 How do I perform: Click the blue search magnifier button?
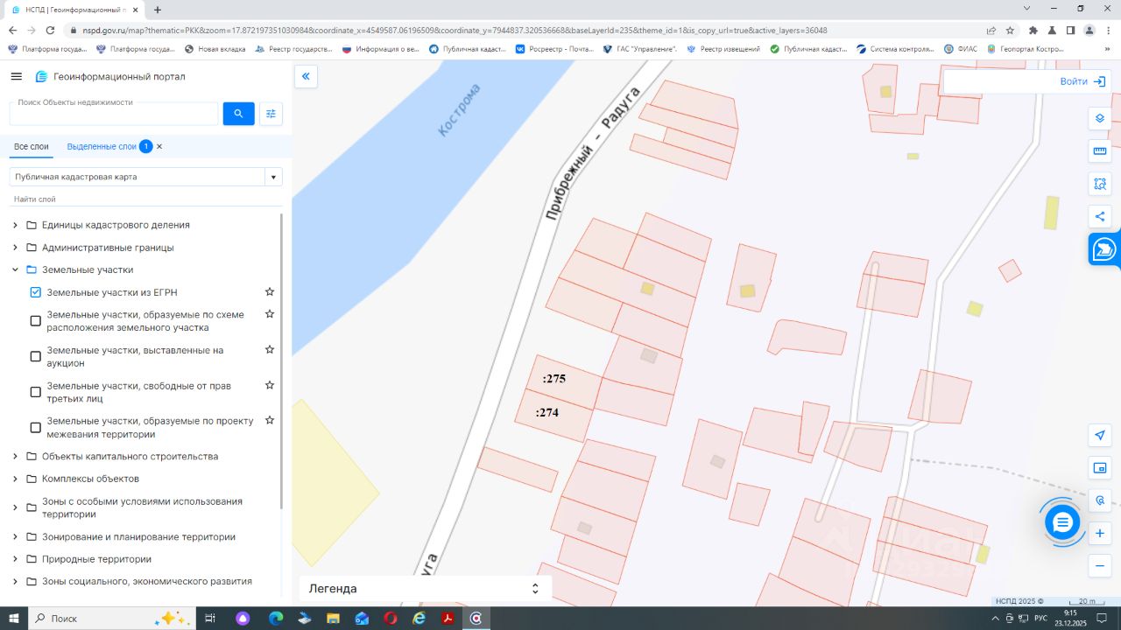coord(238,114)
